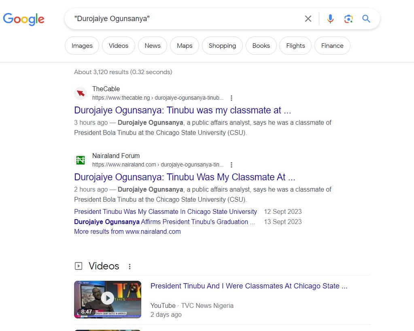414x331 pixels.
Task: Click the '12 Sept 2023' date
Action: coord(283,212)
